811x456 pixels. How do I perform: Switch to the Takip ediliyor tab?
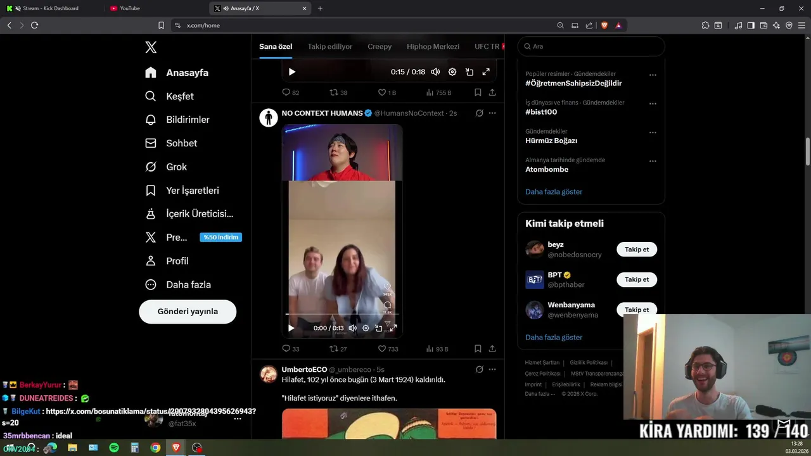329,46
